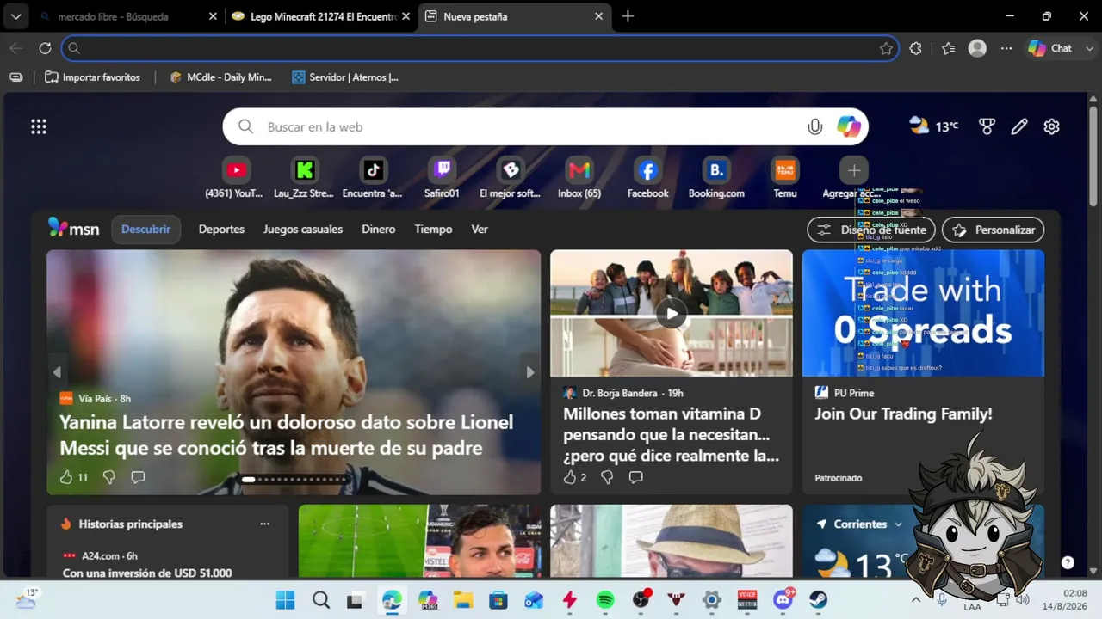Open the Gmail Inbox shortcut
This screenshot has height=619, width=1102.
pyautogui.click(x=579, y=170)
